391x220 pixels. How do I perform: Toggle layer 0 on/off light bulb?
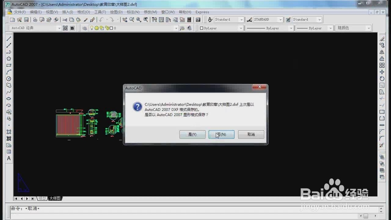point(91,28)
